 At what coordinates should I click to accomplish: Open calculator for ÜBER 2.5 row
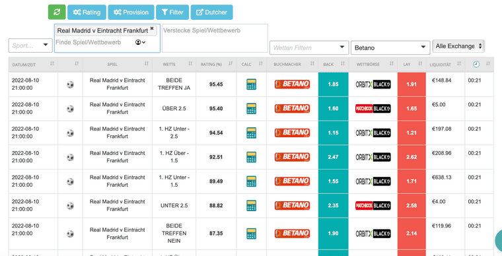click(251, 109)
